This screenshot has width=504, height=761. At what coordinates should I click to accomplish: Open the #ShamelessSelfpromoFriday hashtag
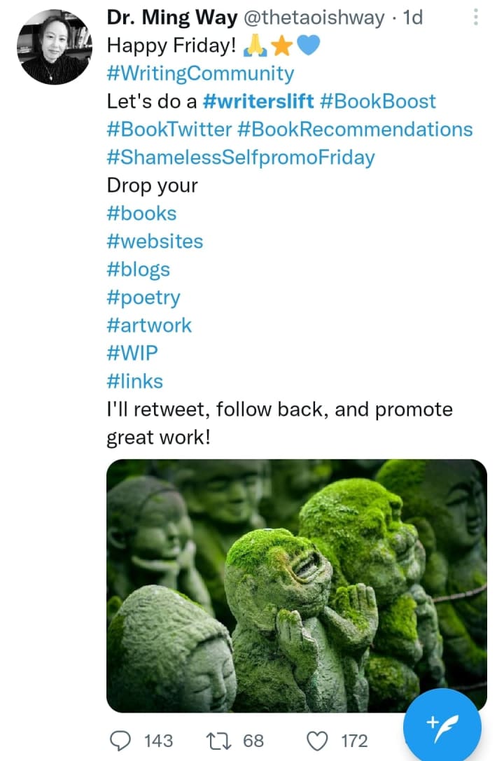(240, 158)
